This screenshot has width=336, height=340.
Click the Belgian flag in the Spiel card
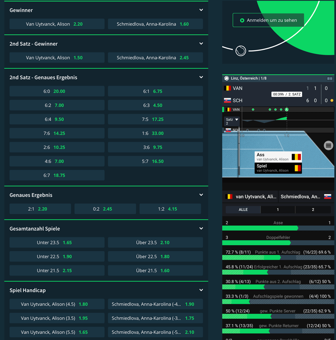[x=298, y=168]
